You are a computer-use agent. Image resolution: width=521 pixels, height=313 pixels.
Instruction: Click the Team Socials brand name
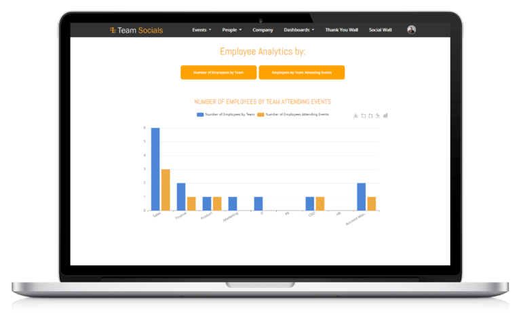point(140,31)
